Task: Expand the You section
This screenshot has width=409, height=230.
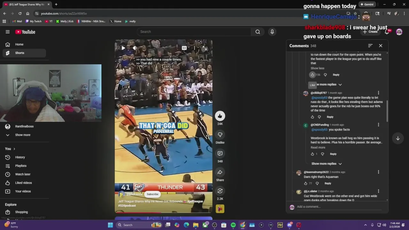Action: coord(10,149)
